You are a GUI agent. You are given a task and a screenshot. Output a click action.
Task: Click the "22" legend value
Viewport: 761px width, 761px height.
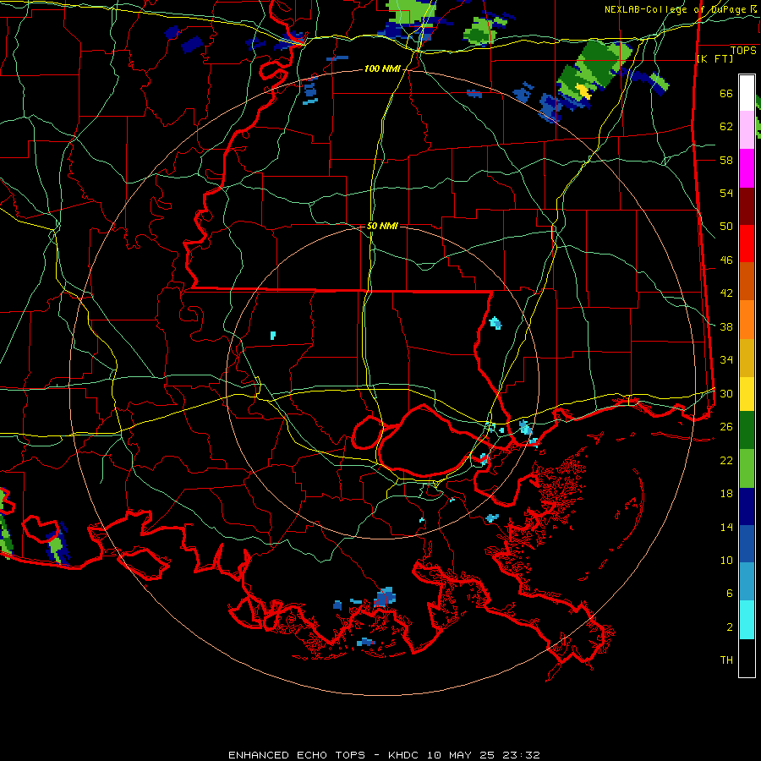point(726,460)
